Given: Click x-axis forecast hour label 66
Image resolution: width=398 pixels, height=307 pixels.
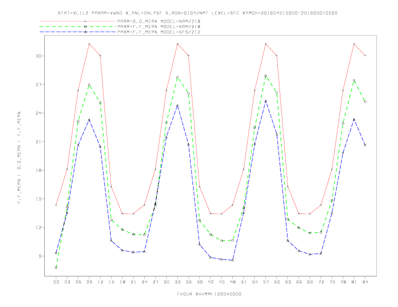Looking at the screenshot, I should (299, 282).
